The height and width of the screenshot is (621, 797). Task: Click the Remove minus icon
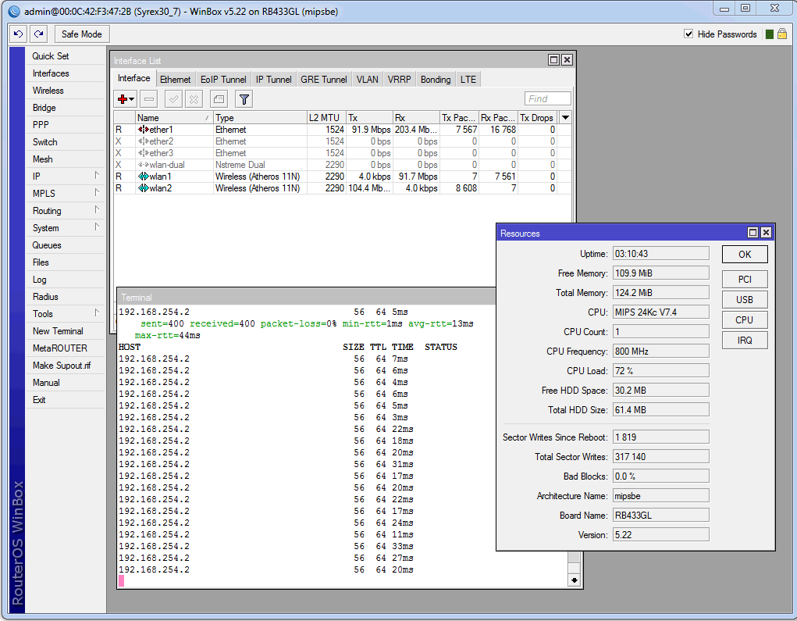[149, 99]
